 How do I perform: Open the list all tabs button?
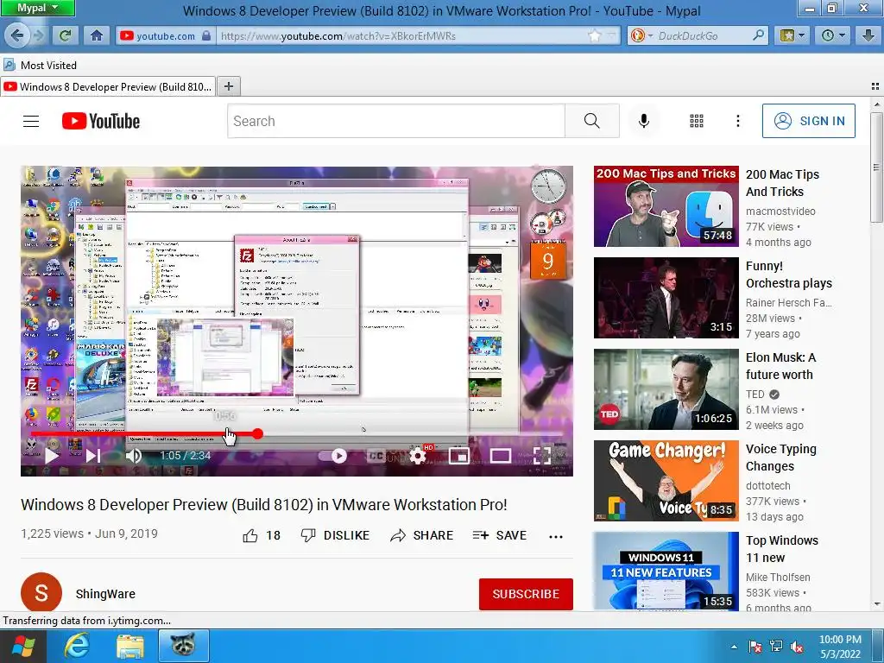click(875, 86)
